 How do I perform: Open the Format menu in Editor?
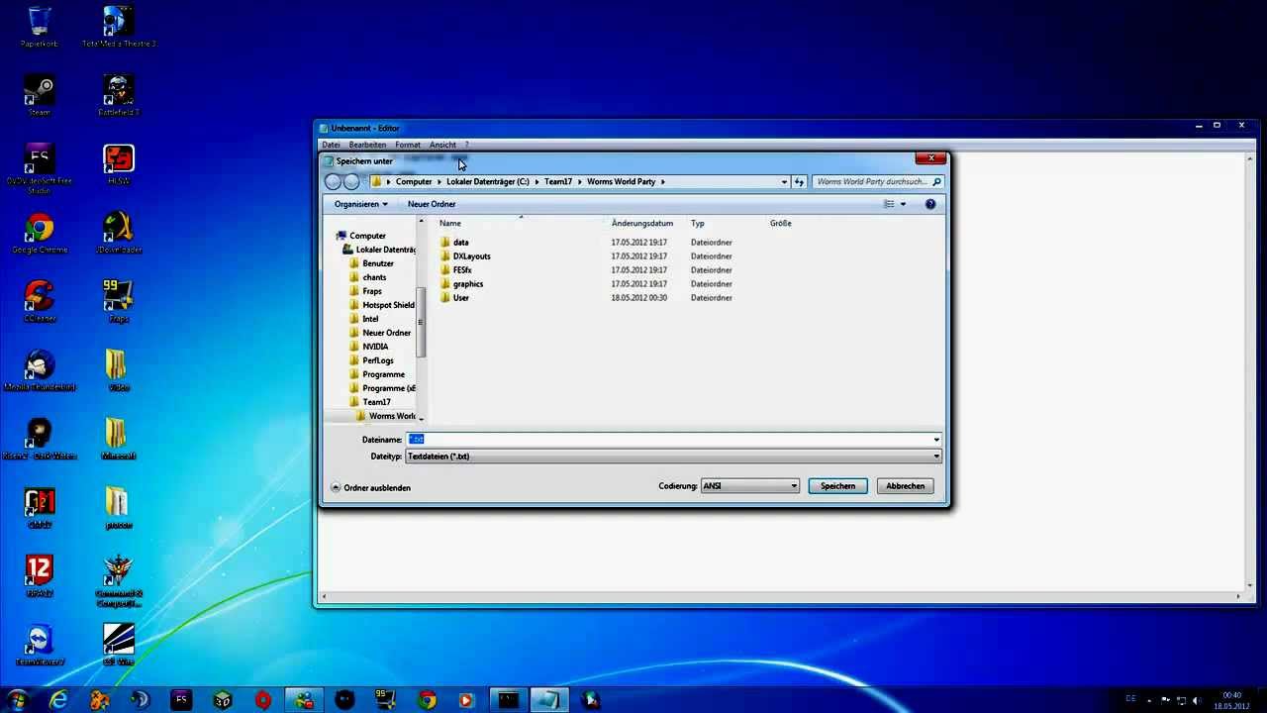408,145
